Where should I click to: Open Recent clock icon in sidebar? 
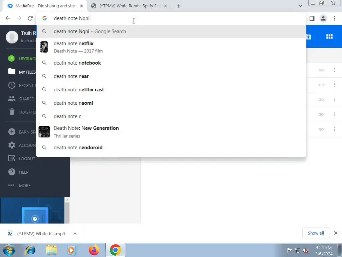[x=12, y=85]
